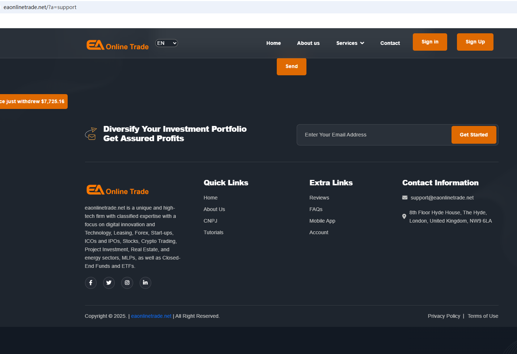Open the Facebook social icon

tap(91, 283)
